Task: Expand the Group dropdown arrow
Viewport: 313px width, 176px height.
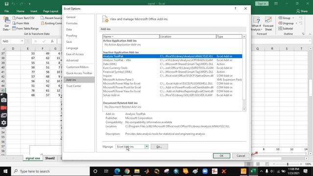Action: [x=293, y=18]
